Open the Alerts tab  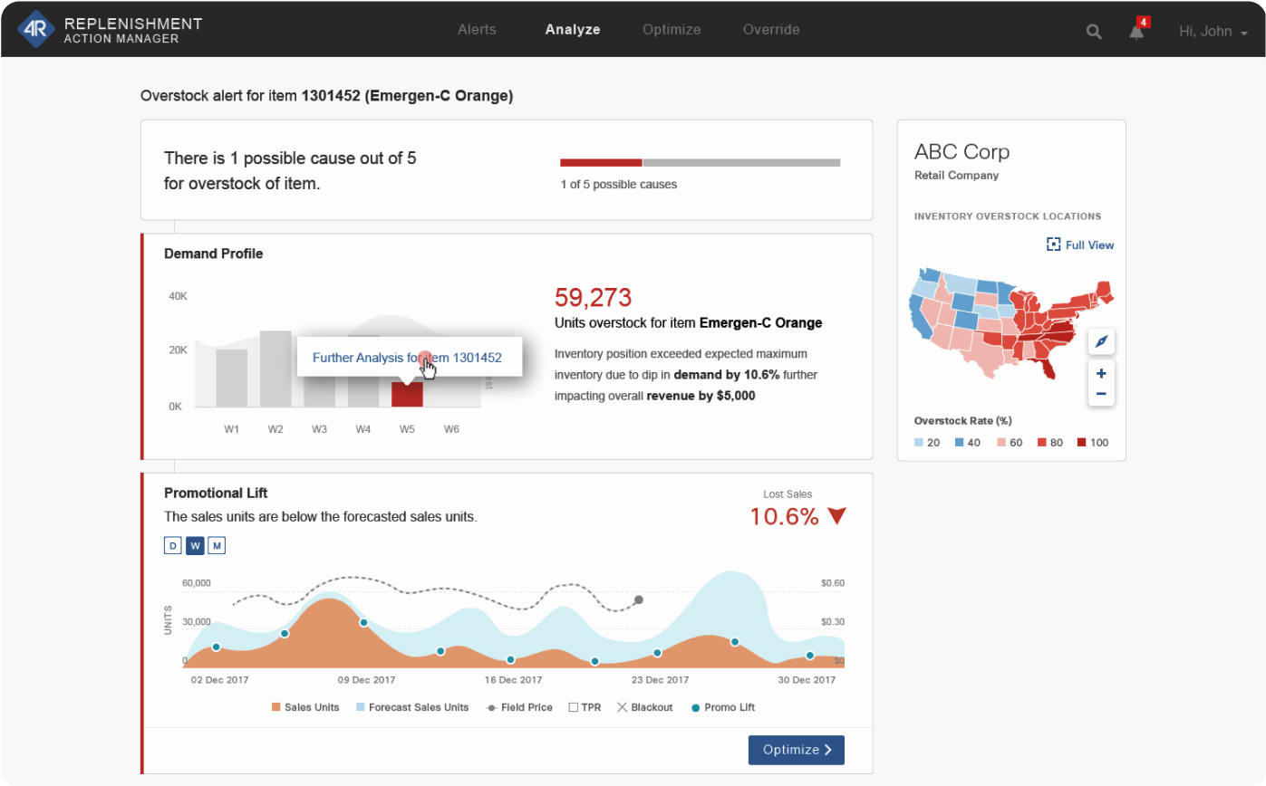(477, 30)
